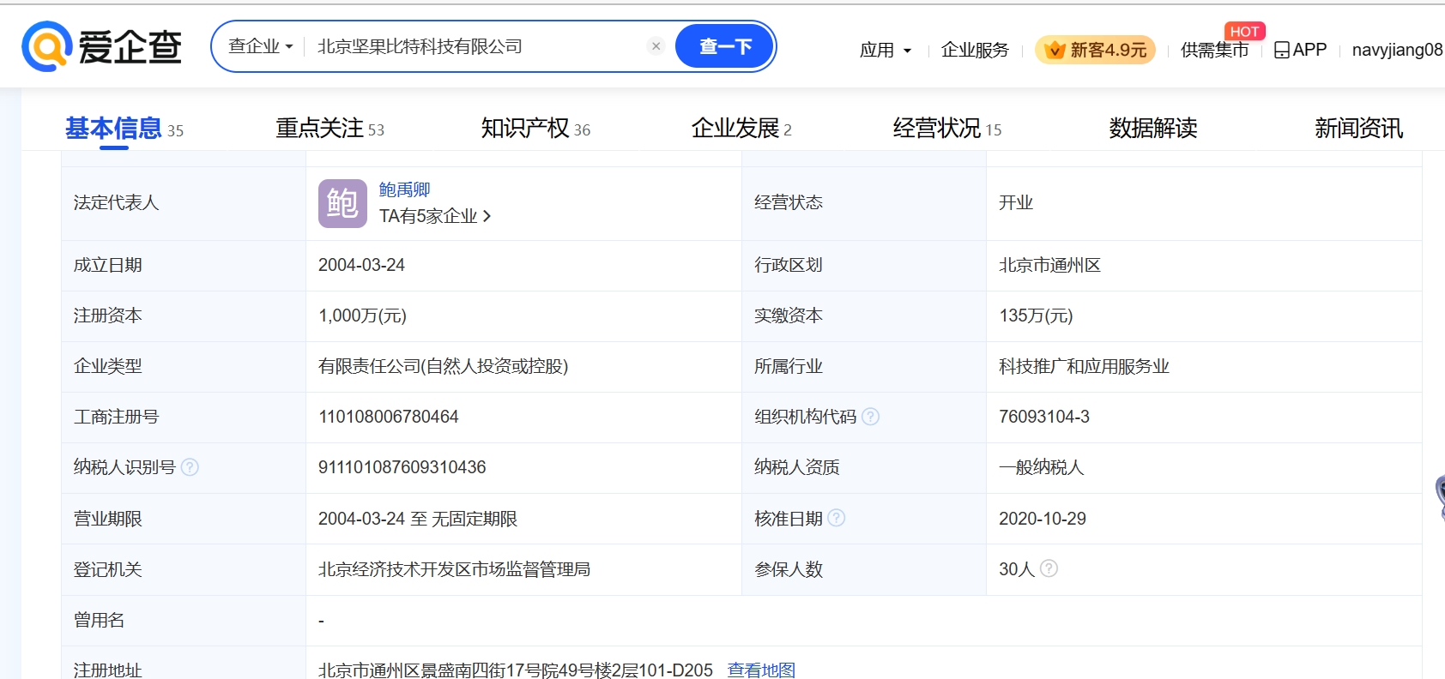Select the business status 开业
Screen dimensions: 1445x679
[1015, 202]
